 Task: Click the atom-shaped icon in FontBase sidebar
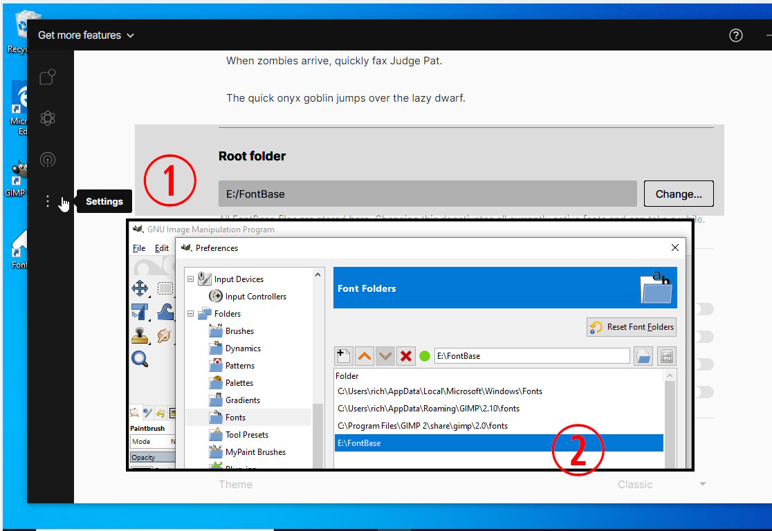coord(47,118)
